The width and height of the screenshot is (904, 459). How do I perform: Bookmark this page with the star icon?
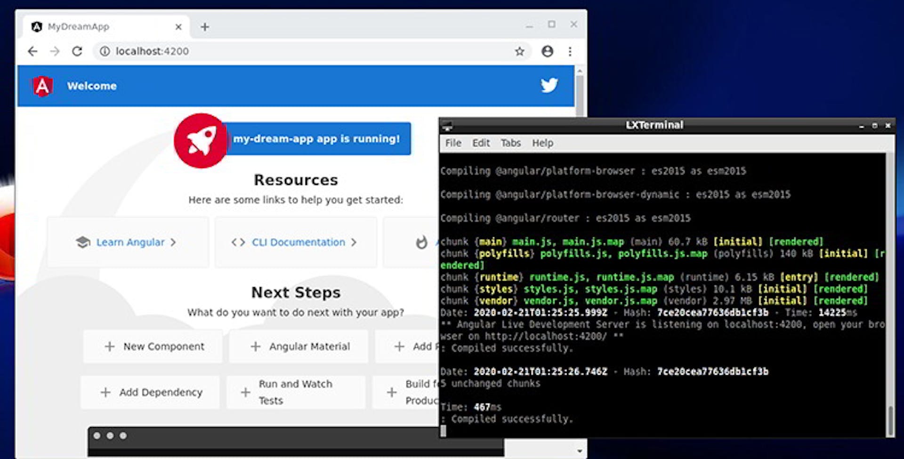[519, 51]
